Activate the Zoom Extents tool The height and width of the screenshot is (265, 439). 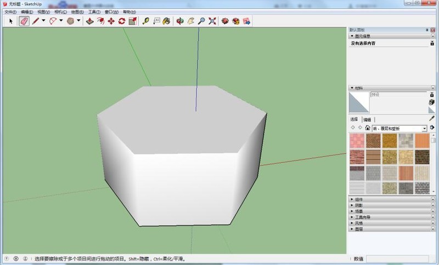point(212,21)
